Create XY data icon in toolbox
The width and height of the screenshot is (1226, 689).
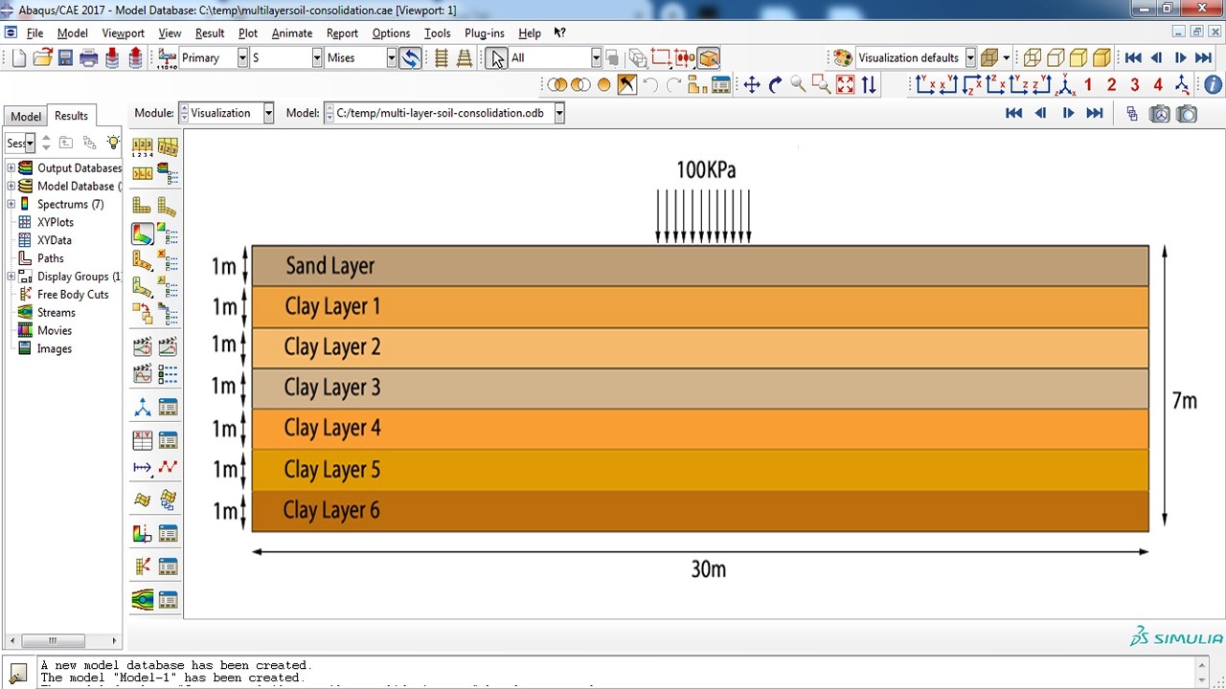click(x=143, y=440)
